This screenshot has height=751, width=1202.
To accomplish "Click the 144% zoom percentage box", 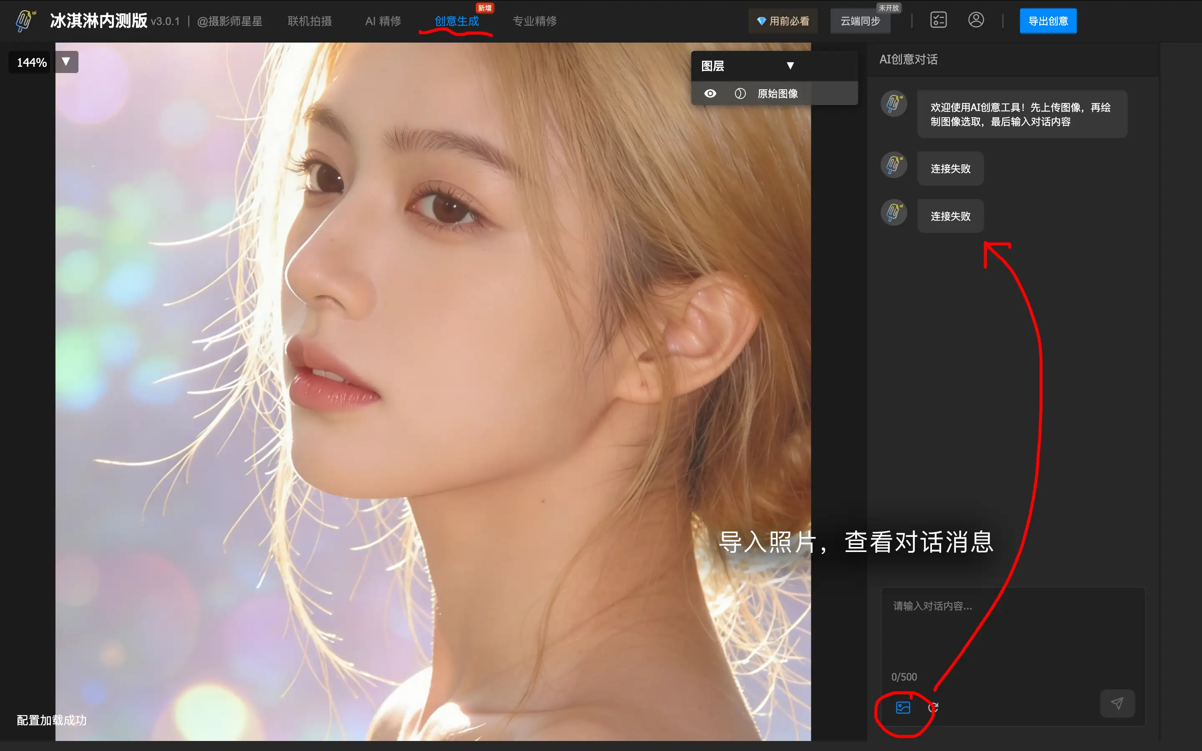I will pyautogui.click(x=31, y=62).
